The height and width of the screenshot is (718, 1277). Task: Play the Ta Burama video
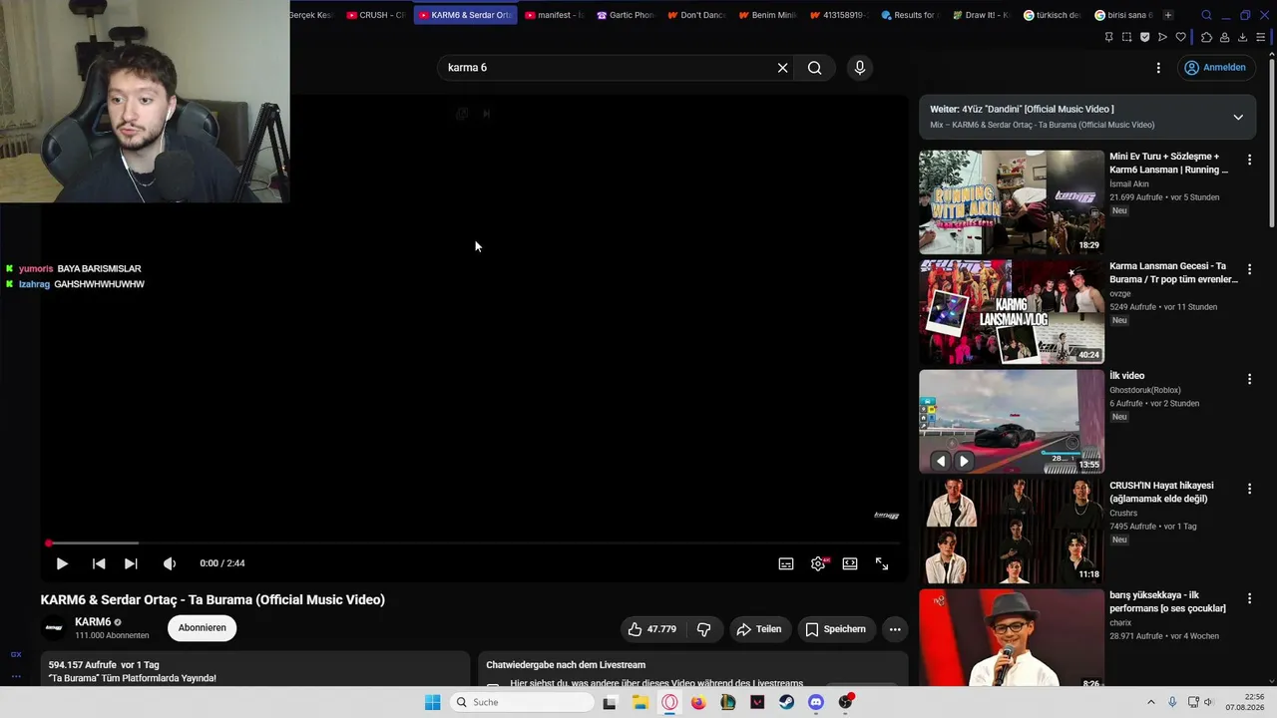click(x=62, y=563)
